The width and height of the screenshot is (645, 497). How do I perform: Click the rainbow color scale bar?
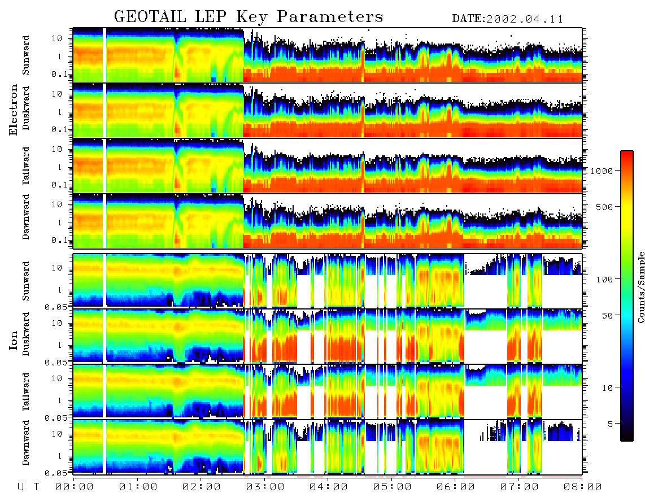(x=626, y=296)
